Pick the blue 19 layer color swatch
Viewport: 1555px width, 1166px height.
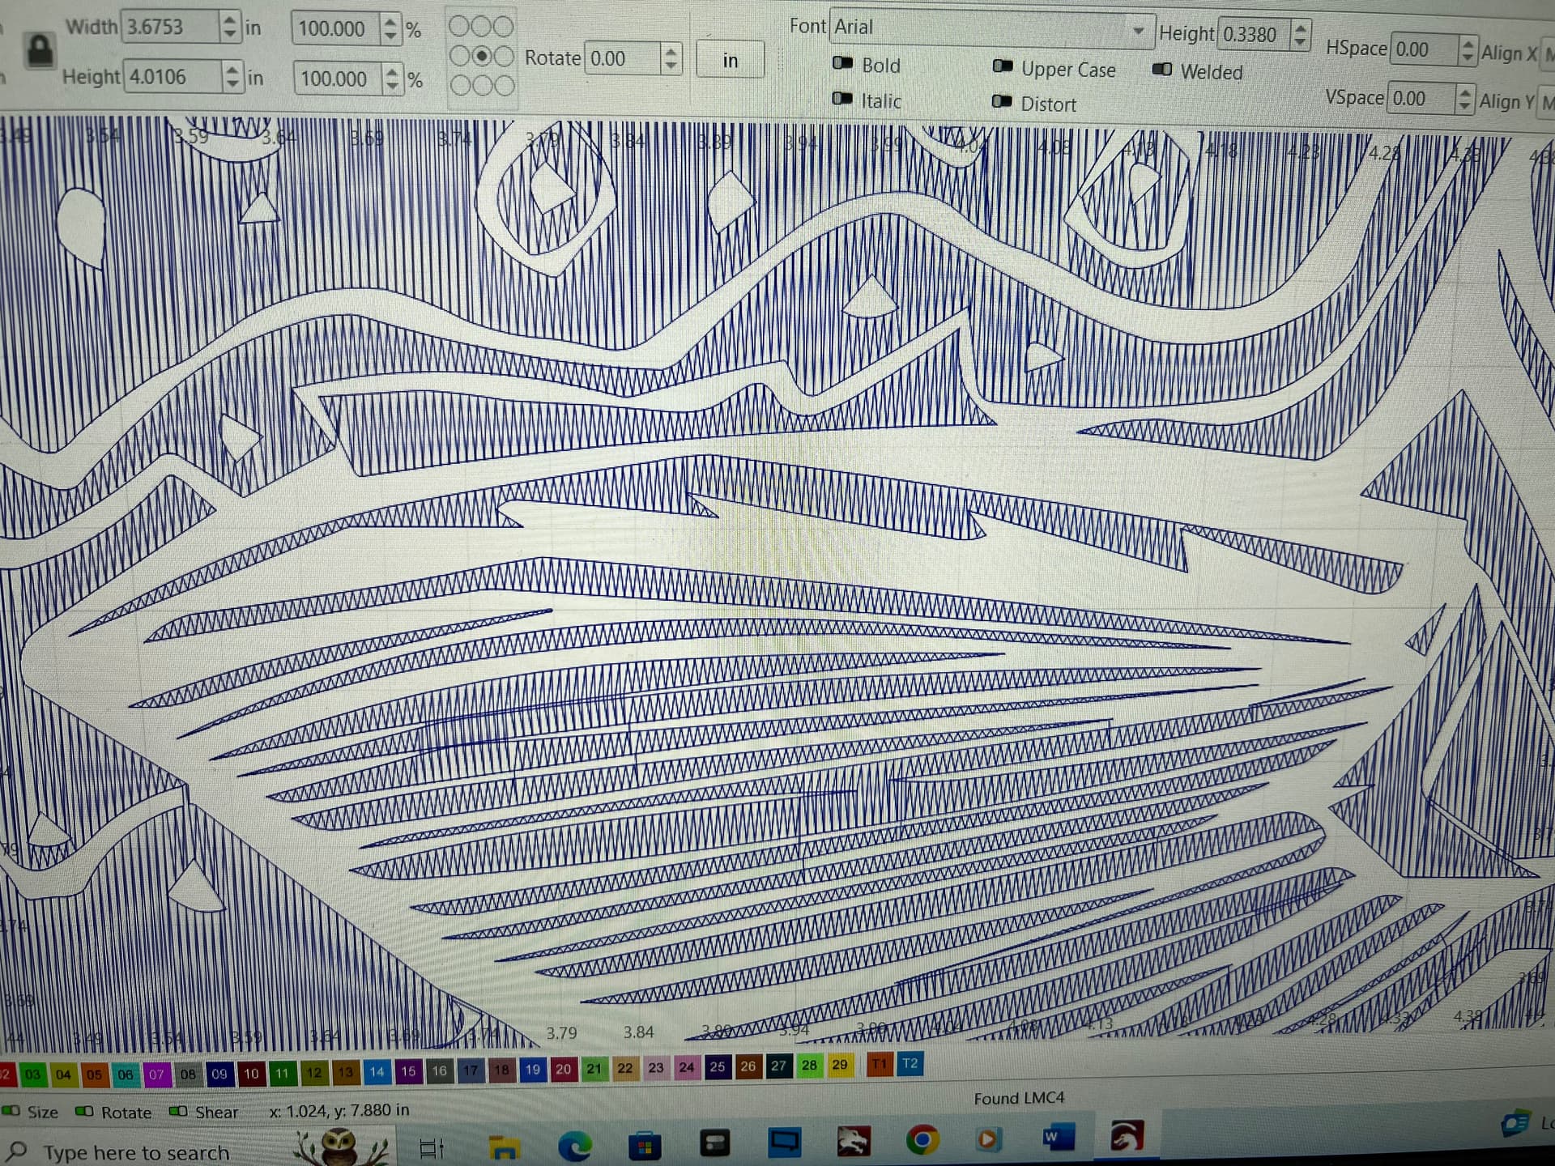coord(532,1069)
